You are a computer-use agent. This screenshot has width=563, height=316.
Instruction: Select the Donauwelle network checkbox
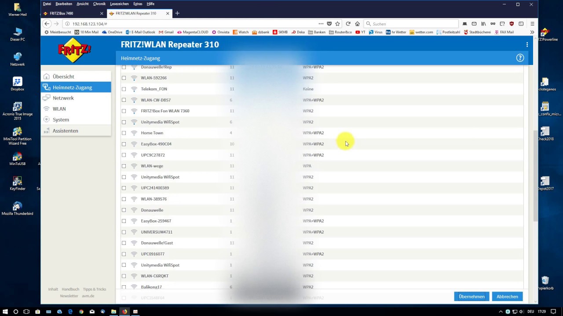pyautogui.click(x=124, y=210)
